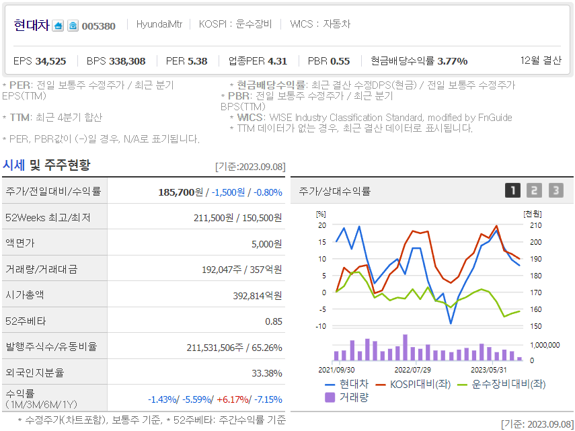Click the 거래량/거래대금 row label

[42, 270]
